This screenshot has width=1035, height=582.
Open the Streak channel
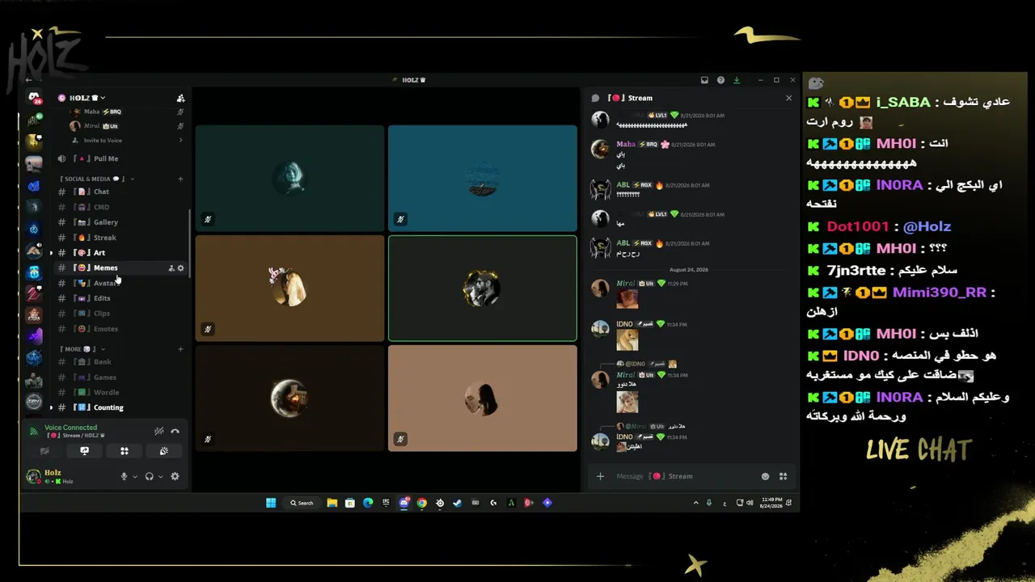coord(121,238)
